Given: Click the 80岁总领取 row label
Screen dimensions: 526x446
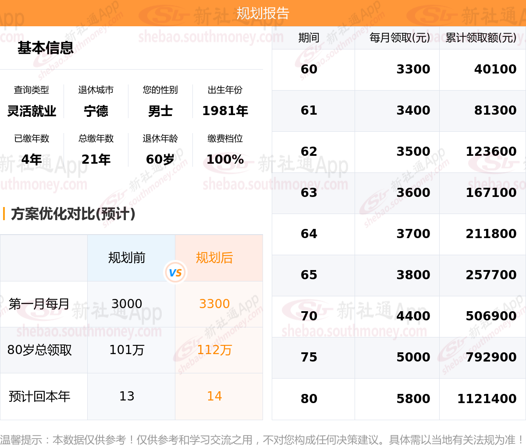Looking at the screenshot, I should click(x=39, y=350).
